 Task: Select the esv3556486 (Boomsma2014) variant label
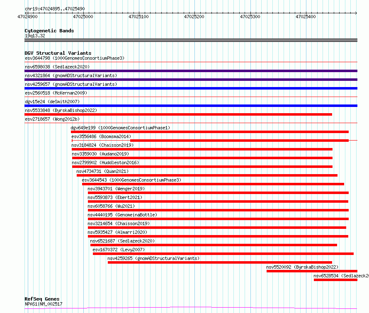[x=101, y=136]
